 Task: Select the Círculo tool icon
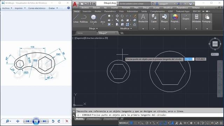click(x=93, y=17)
